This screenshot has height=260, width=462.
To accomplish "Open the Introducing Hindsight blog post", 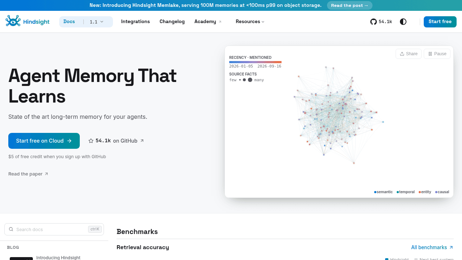I will (x=58, y=258).
